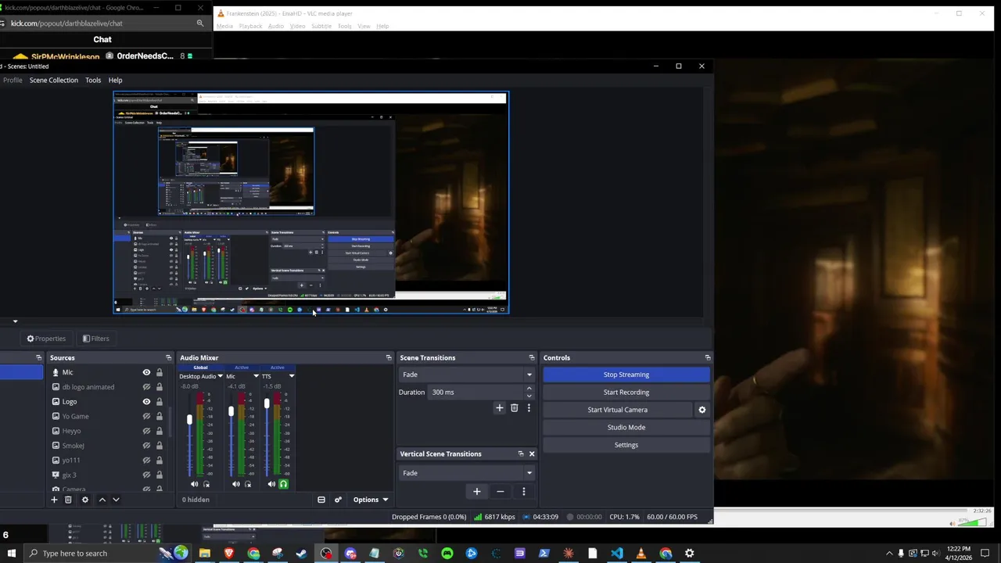Remove vertical scene transition with minus

coord(500,492)
